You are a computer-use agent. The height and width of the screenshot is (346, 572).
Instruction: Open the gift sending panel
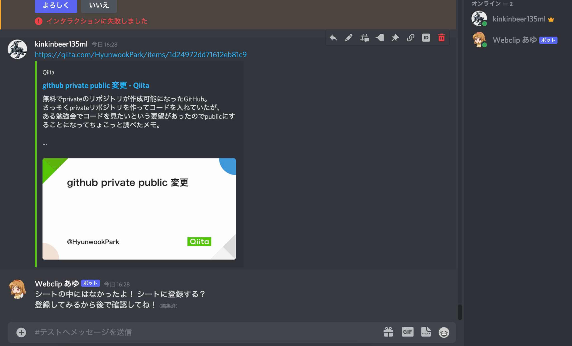tap(389, 332)
